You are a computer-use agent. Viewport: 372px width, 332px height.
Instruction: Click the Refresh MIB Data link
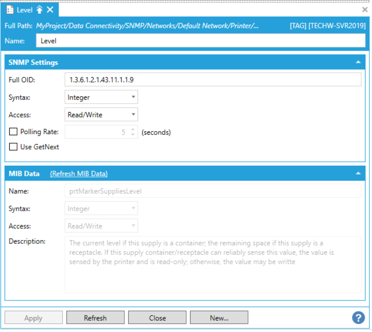(x=79, y=174)
